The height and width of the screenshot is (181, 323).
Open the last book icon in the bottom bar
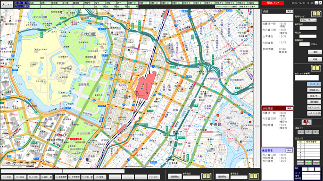pyautogui.click(x=254, y=176)
